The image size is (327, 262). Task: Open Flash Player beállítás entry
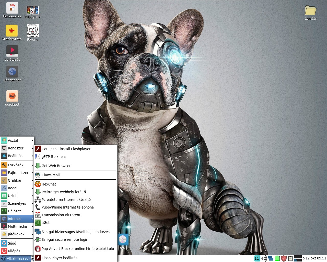pos(76,258)
